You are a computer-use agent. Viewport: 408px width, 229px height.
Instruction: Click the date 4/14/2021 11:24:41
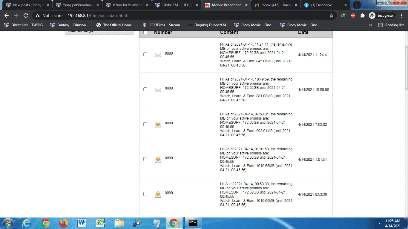(x=313, y=55)
